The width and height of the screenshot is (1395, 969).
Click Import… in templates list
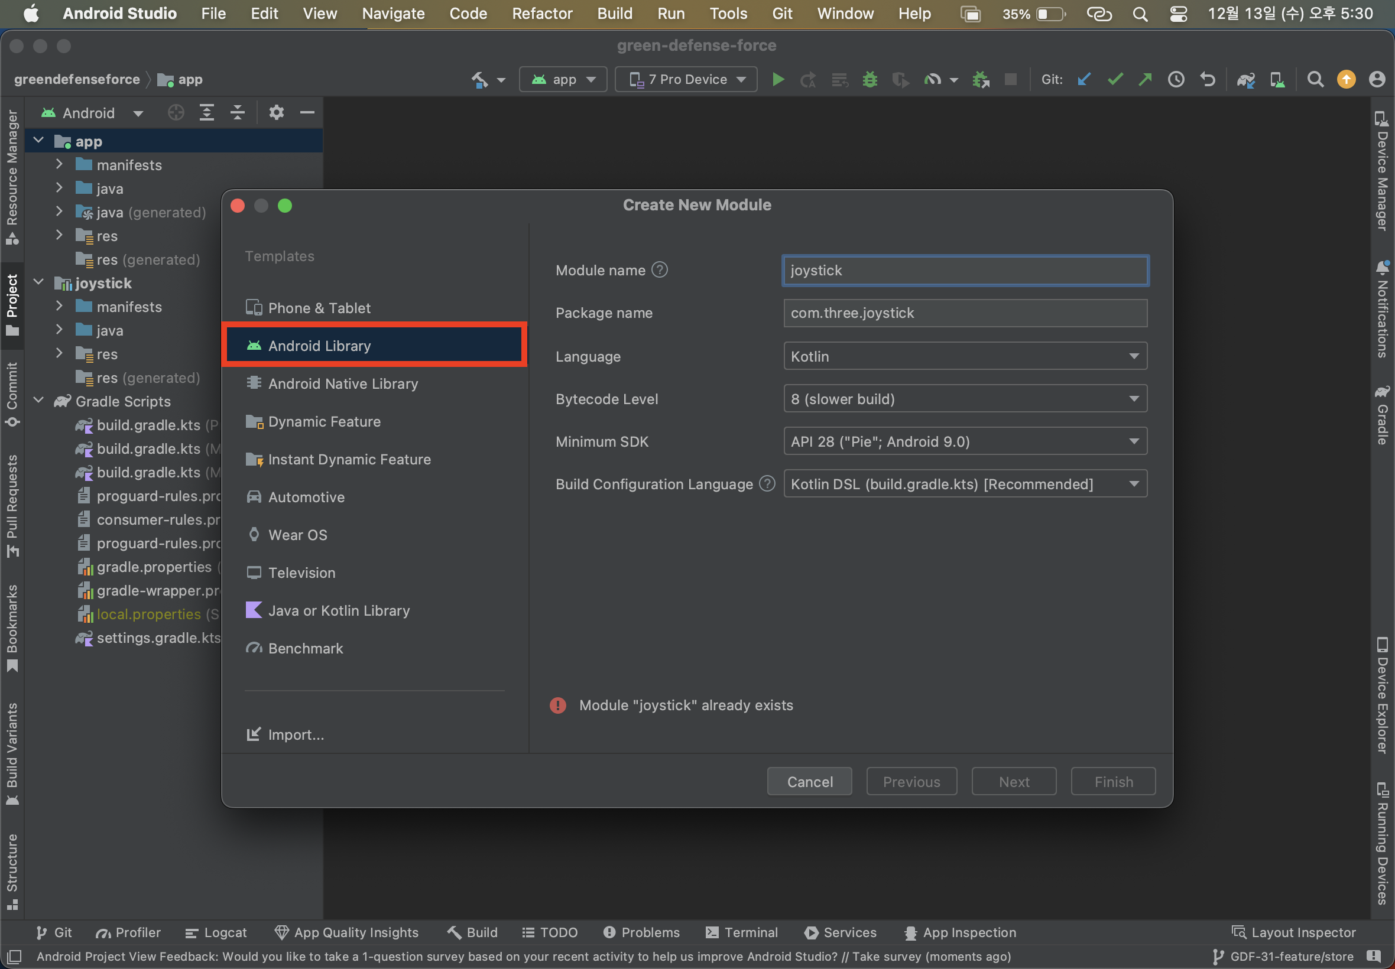click(295, 734)
